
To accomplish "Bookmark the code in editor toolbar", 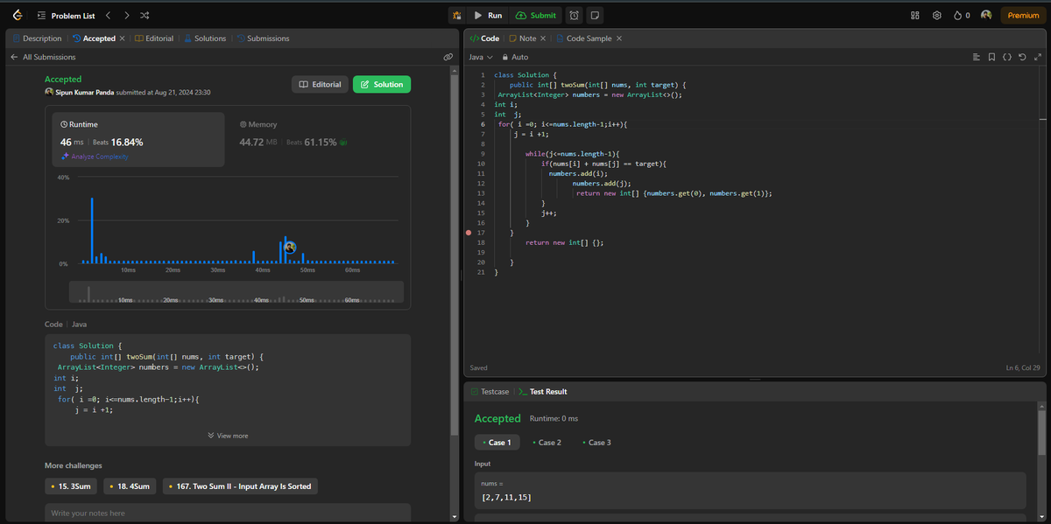I will pos(991,57).
